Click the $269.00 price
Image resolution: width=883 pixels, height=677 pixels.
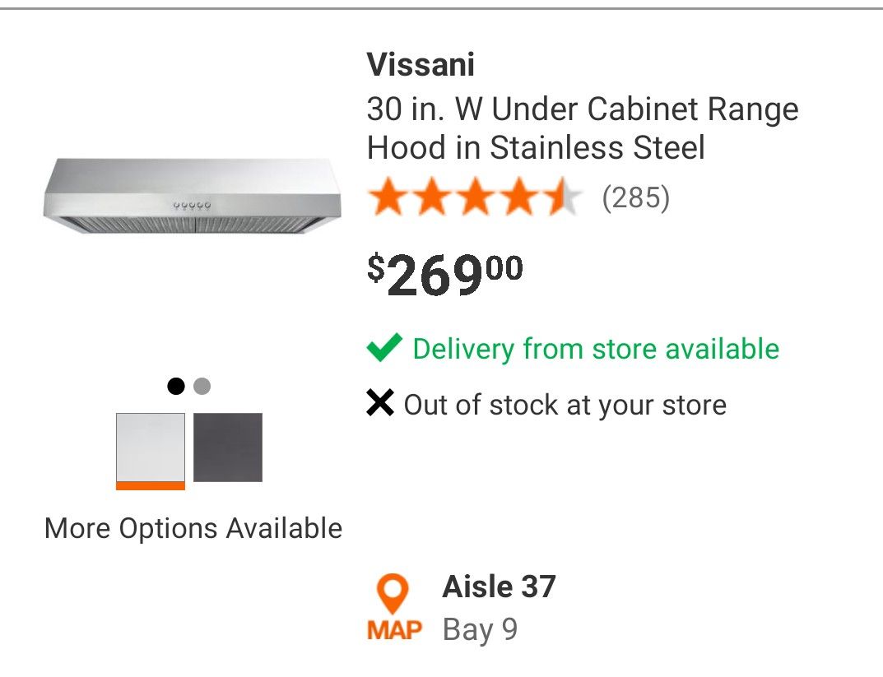click(x=445, y=274)
